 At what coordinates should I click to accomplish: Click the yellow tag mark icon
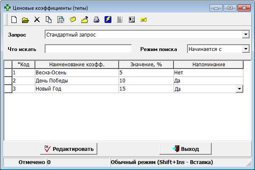(x=73, y=20)
